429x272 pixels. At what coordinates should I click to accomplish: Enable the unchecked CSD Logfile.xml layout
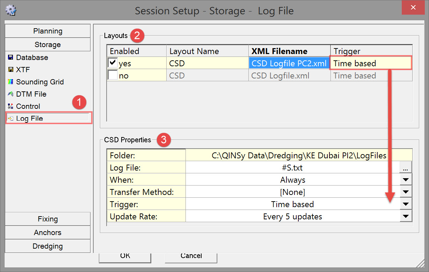click(113, 75)
